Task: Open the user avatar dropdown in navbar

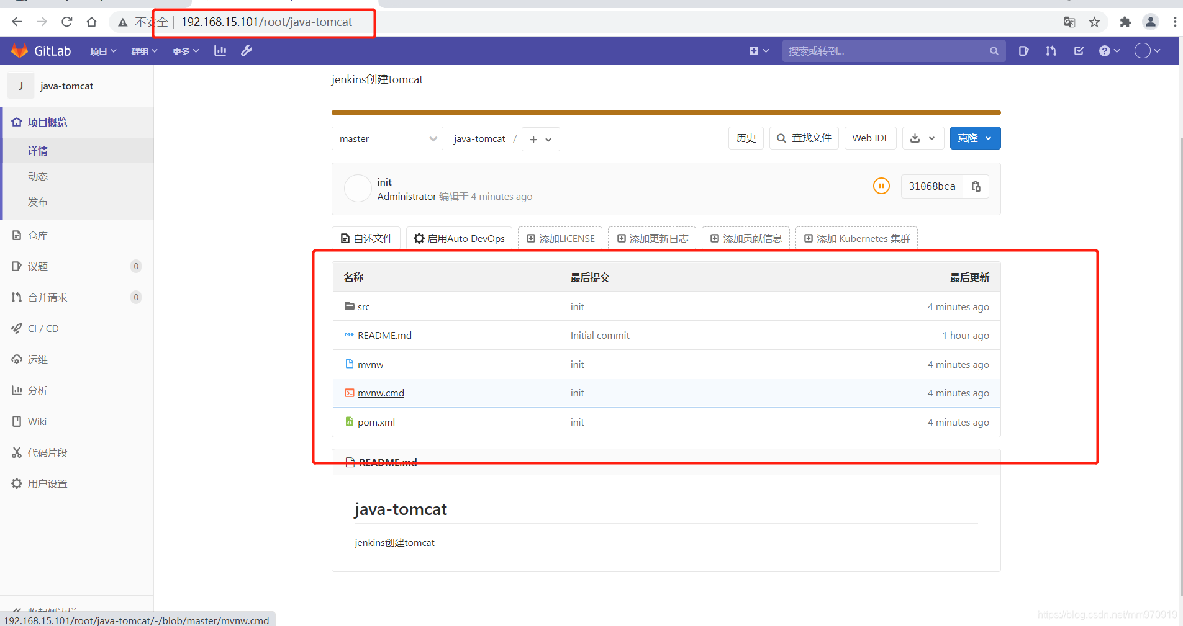Action: point(1148,51)
